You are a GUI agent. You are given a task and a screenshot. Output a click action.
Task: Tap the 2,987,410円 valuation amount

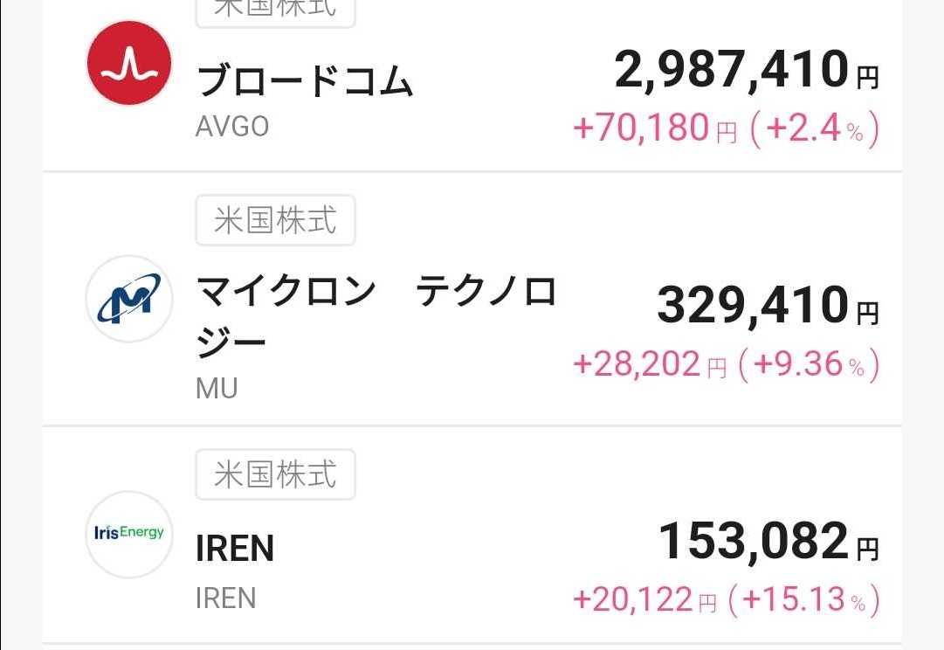746,71
